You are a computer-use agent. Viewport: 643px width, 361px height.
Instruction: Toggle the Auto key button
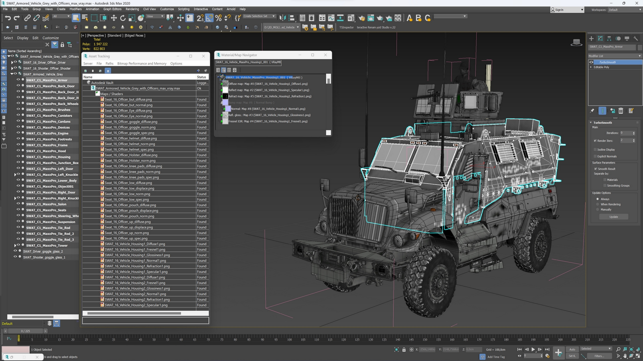pyautogui.click(x=572, y=349)
